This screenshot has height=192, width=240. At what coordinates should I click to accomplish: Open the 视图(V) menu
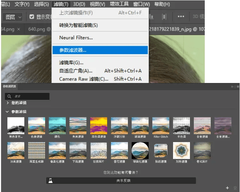[98, 4]
